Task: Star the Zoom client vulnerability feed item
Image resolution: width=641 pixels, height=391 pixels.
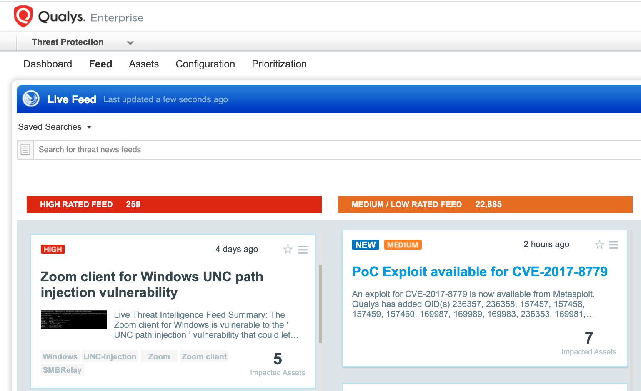Action: (288, 249)
